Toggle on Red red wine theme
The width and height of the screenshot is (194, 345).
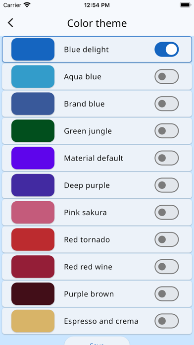(167, 267)
